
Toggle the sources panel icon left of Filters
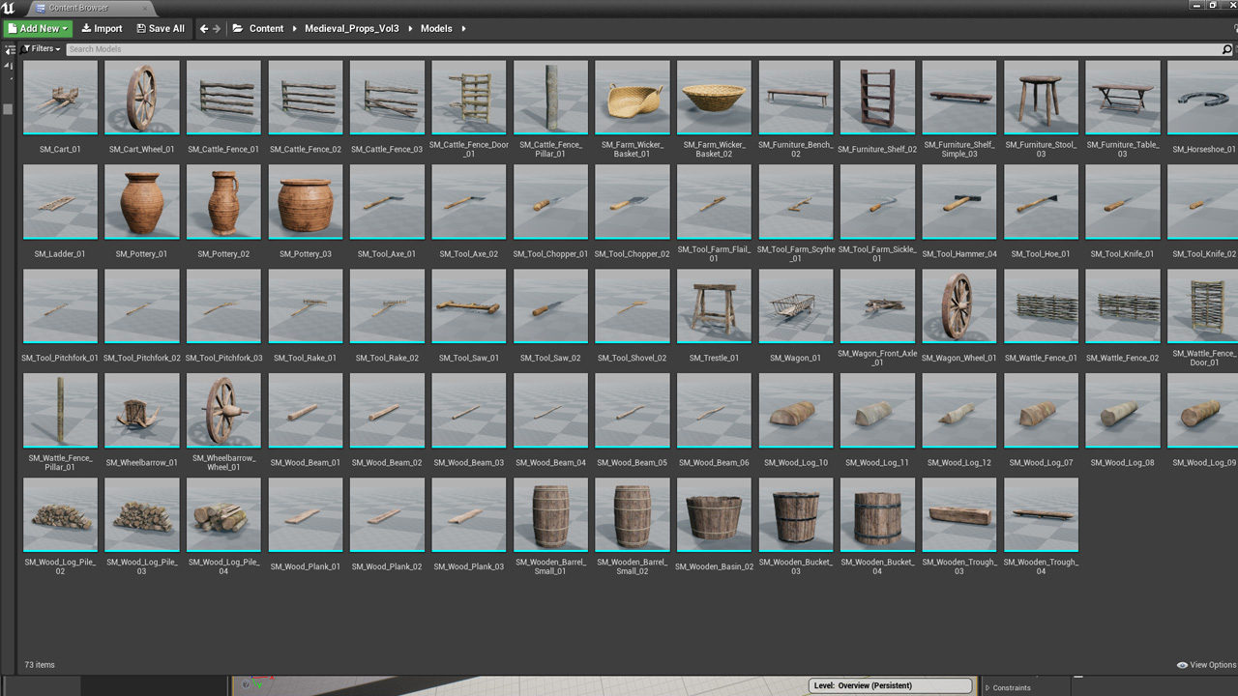click(x=10, y=49)
